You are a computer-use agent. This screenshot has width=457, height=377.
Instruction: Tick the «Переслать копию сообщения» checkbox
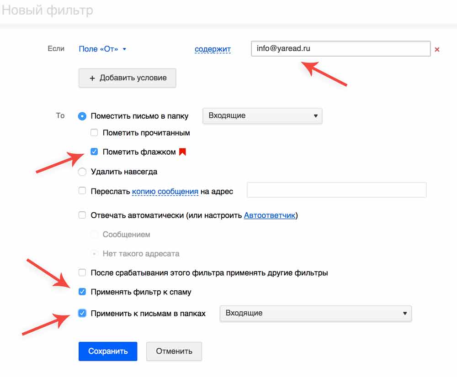82,191
